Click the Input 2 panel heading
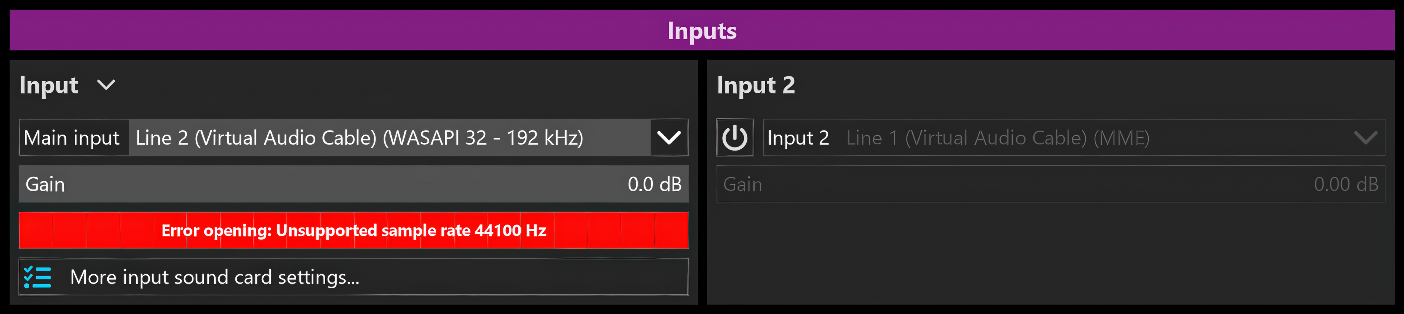Image resolution: width=1404 pixels, height=314 pixels. [756, 85]
